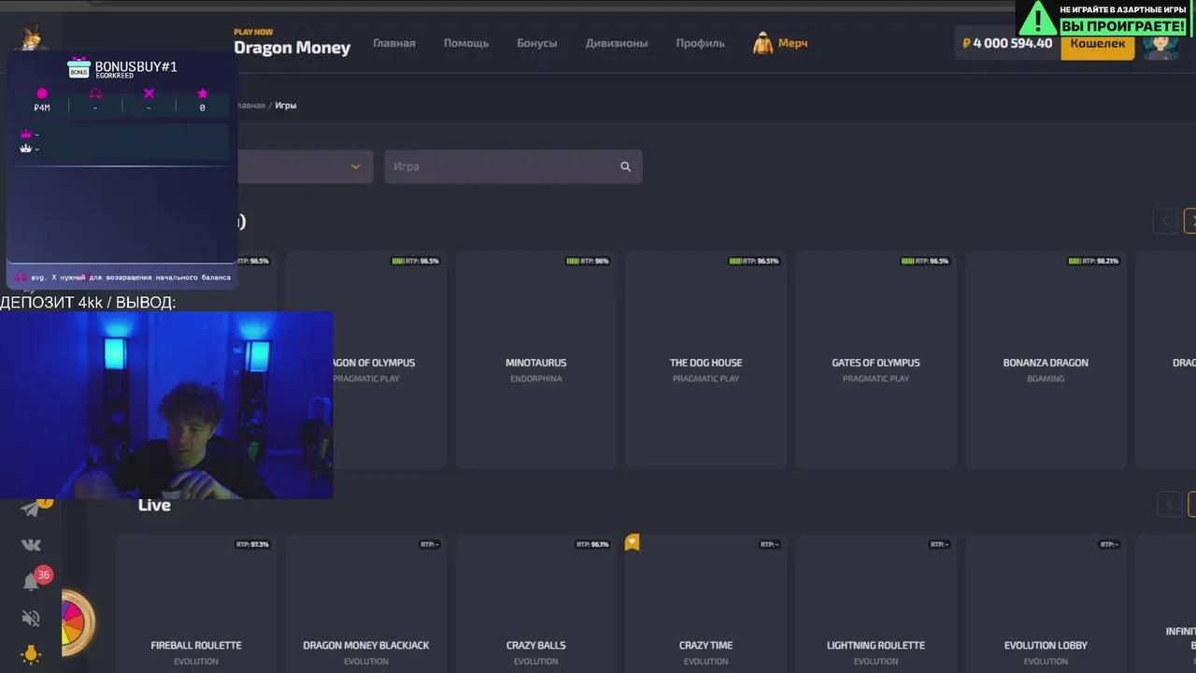
Task: Click the search magnifier icon
Action: pyautogui.click(x=625, y=166)
